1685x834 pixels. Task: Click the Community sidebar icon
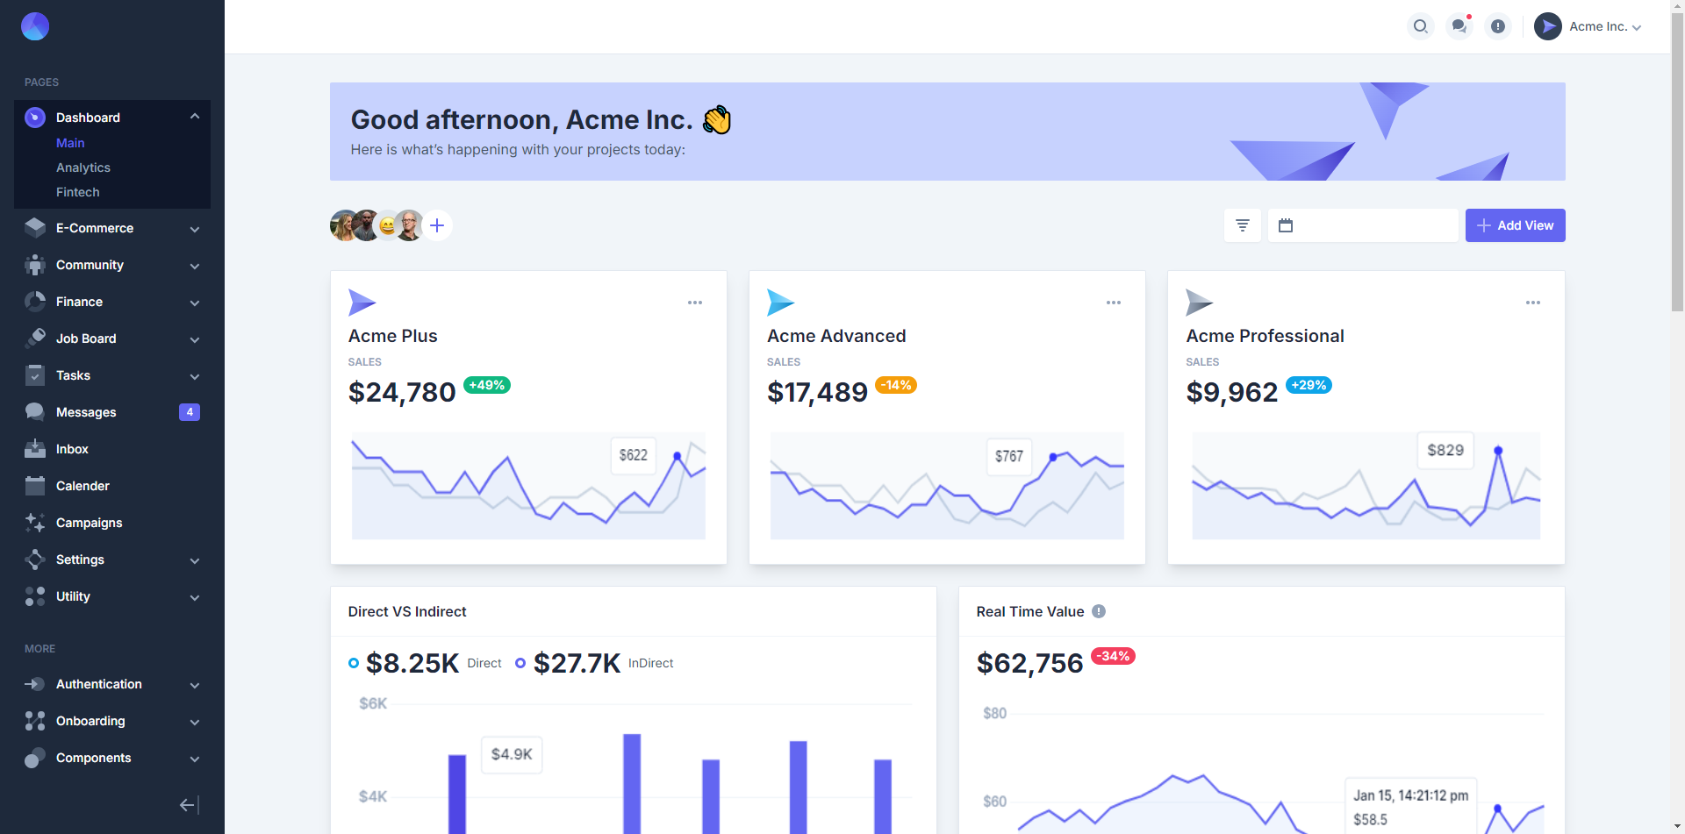(35, 265)
